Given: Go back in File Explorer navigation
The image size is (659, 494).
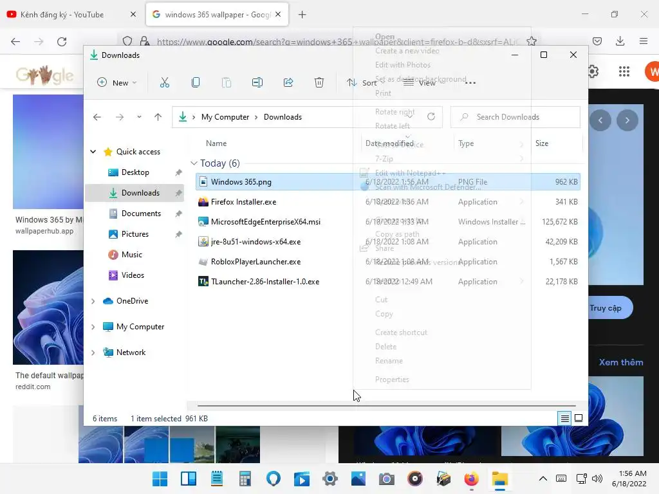Looking at the screenshot, I should tap(97, 117).
